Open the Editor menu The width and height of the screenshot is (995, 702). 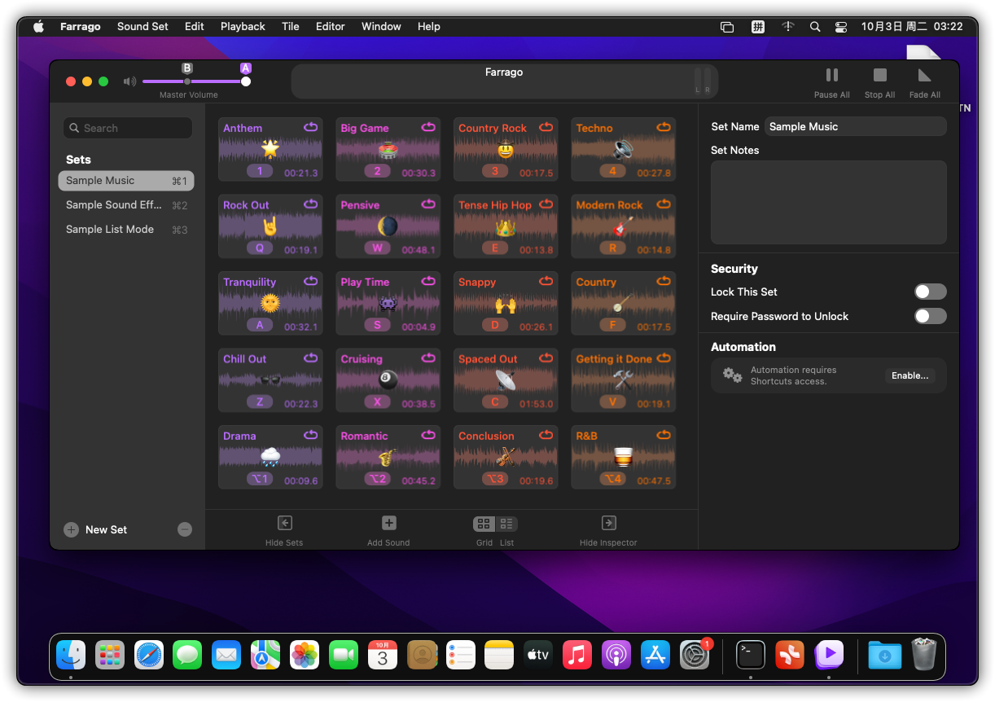click(x=331, y=26)
